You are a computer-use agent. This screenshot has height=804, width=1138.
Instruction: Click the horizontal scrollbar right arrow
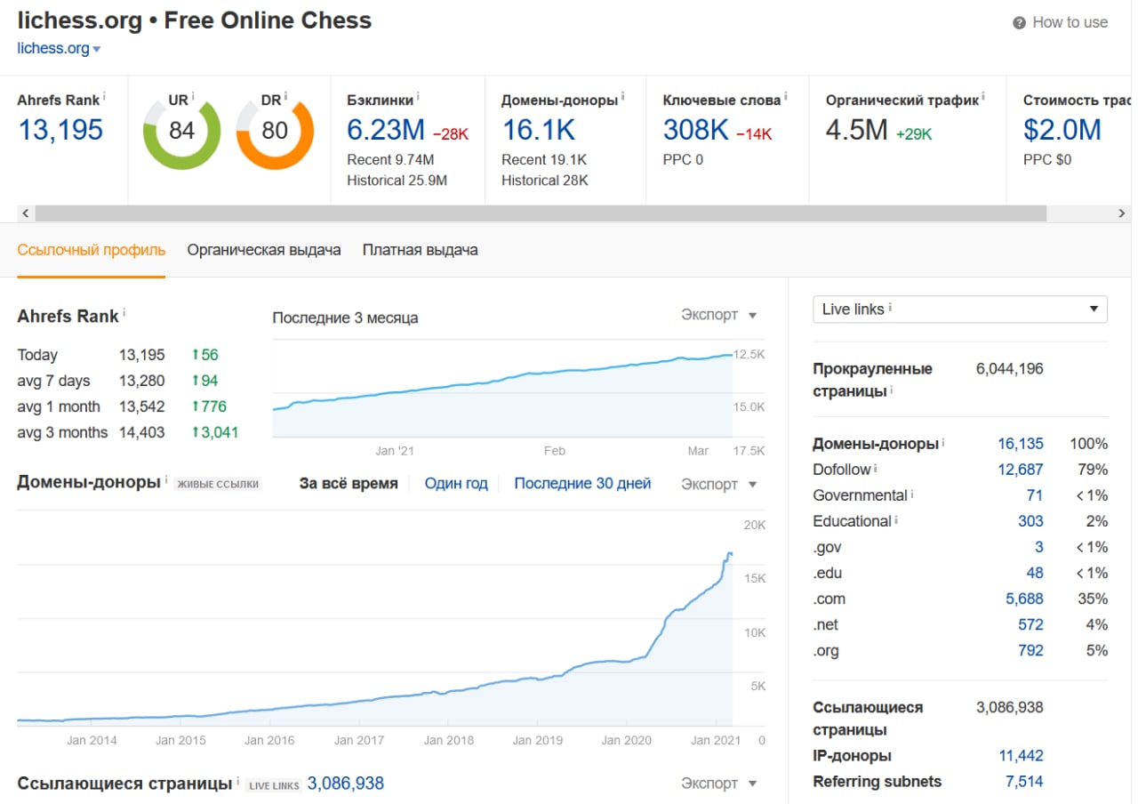[x=1123, y=213]
